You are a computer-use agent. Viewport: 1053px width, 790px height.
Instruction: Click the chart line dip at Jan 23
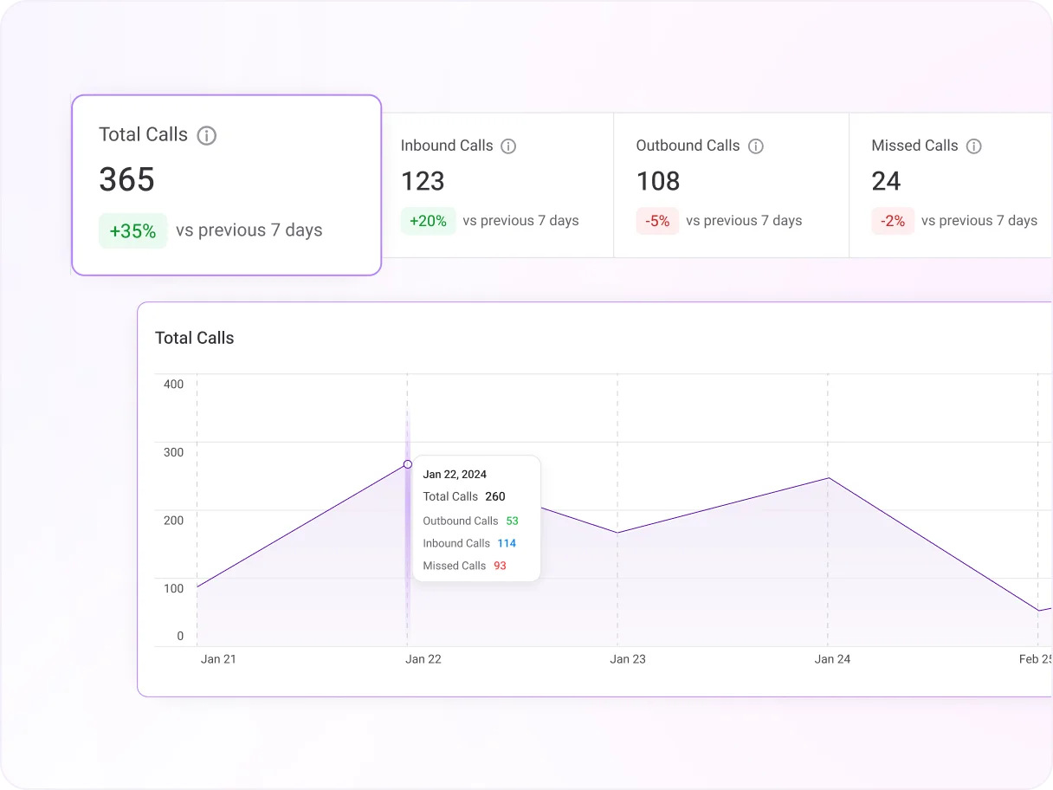click(617, 533)
